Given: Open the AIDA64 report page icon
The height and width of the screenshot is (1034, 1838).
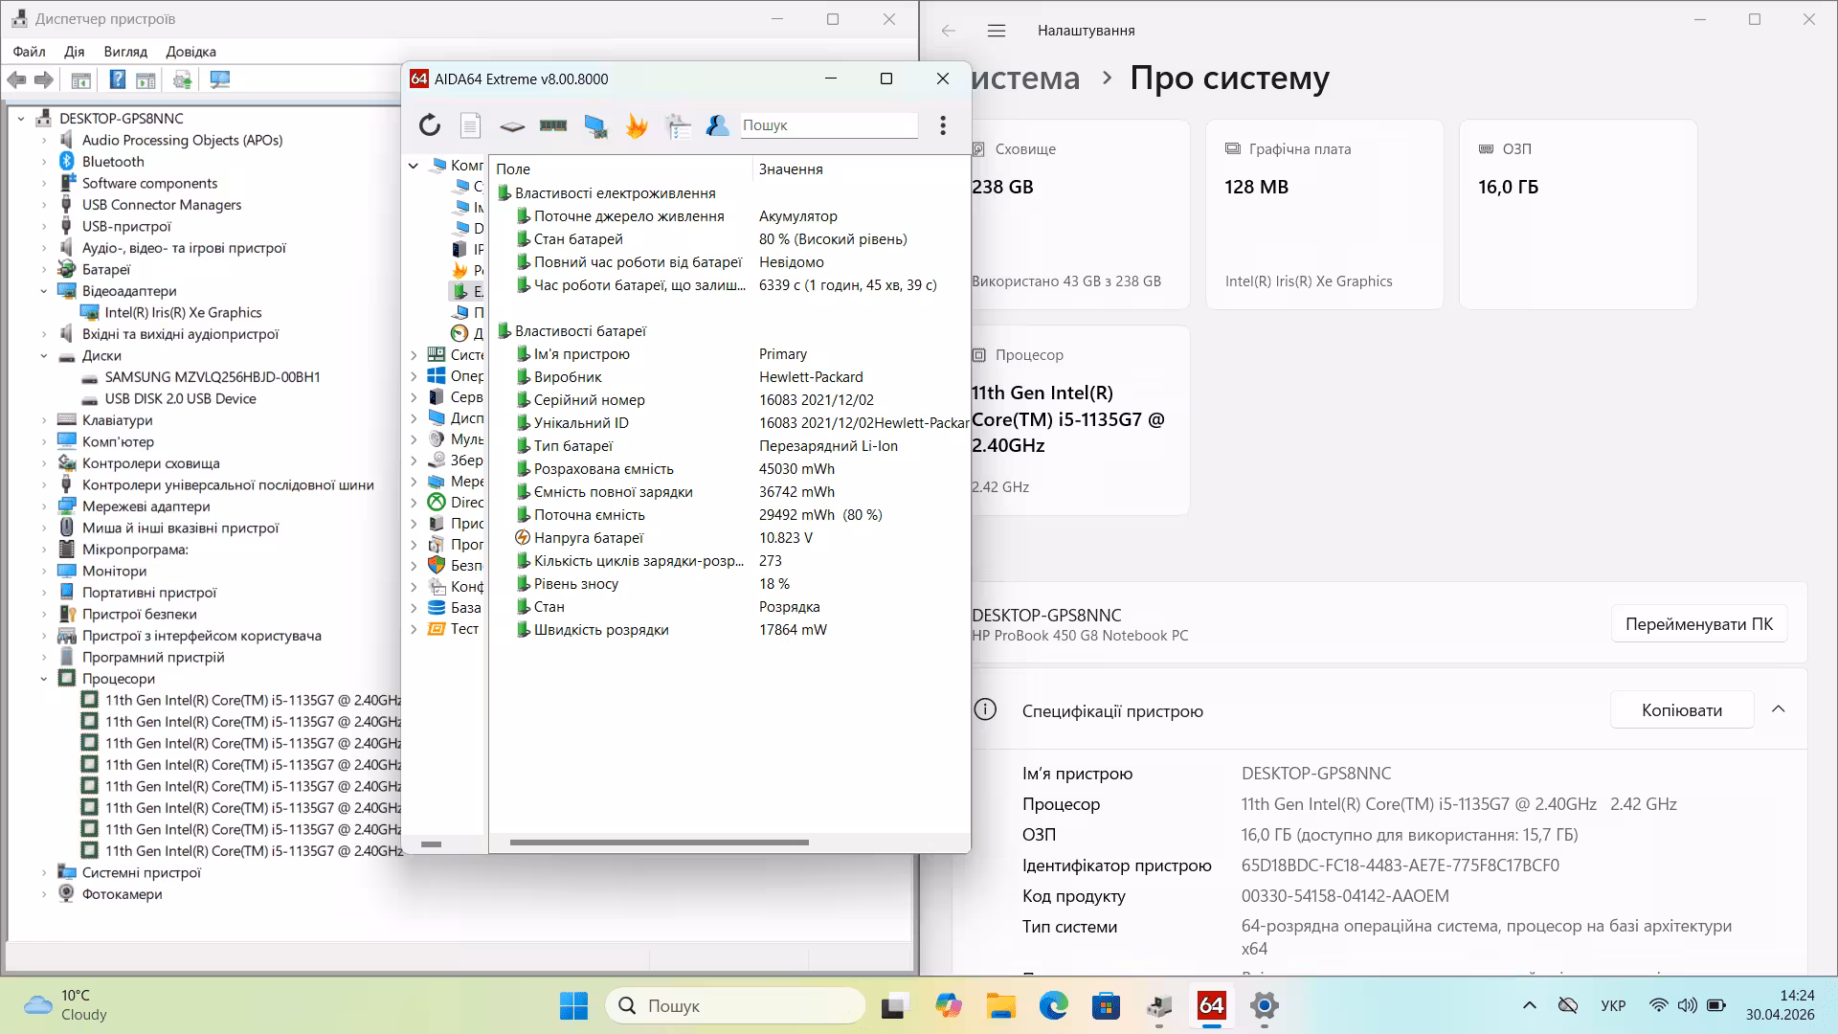Looking at the screenshot, I should [x=470, y=125].
